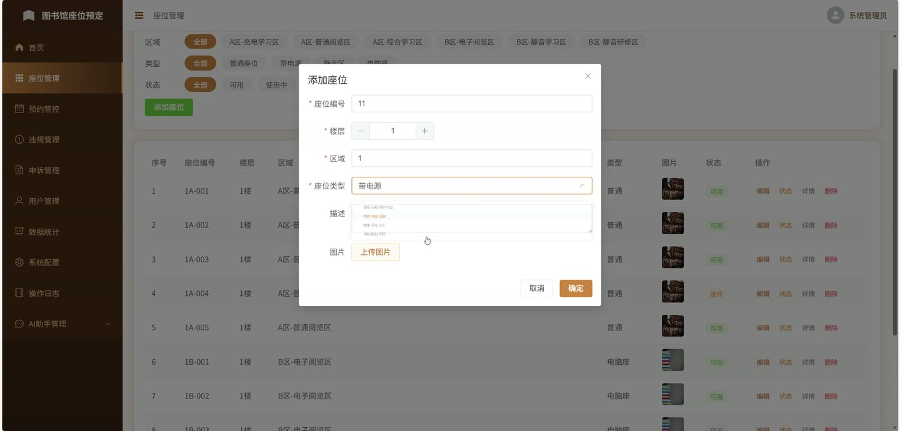
Task: Decrease 楼层 with the minus button
Action: tap(361, 131)
